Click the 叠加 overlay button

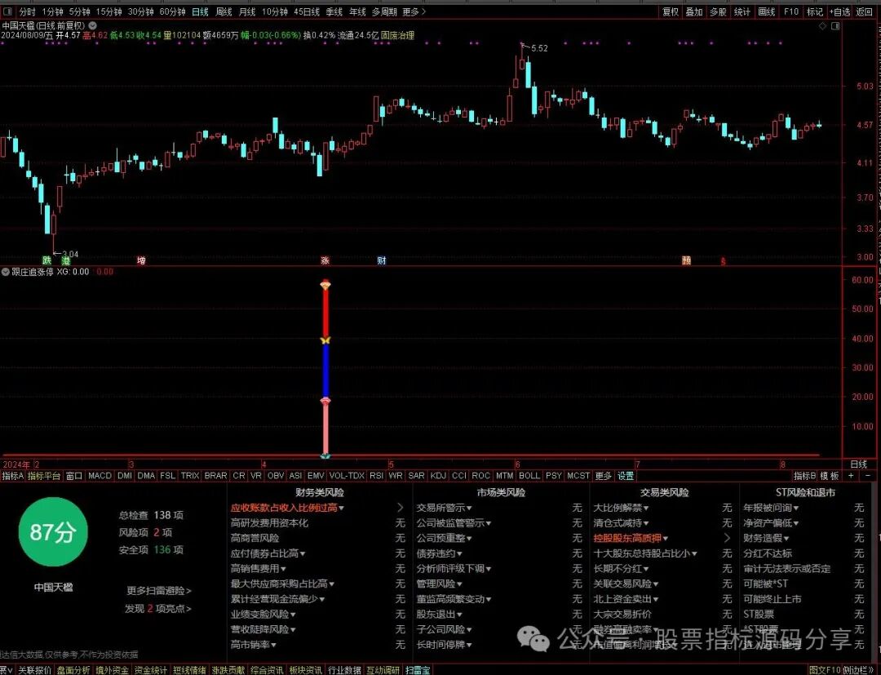tap(694, 11)
